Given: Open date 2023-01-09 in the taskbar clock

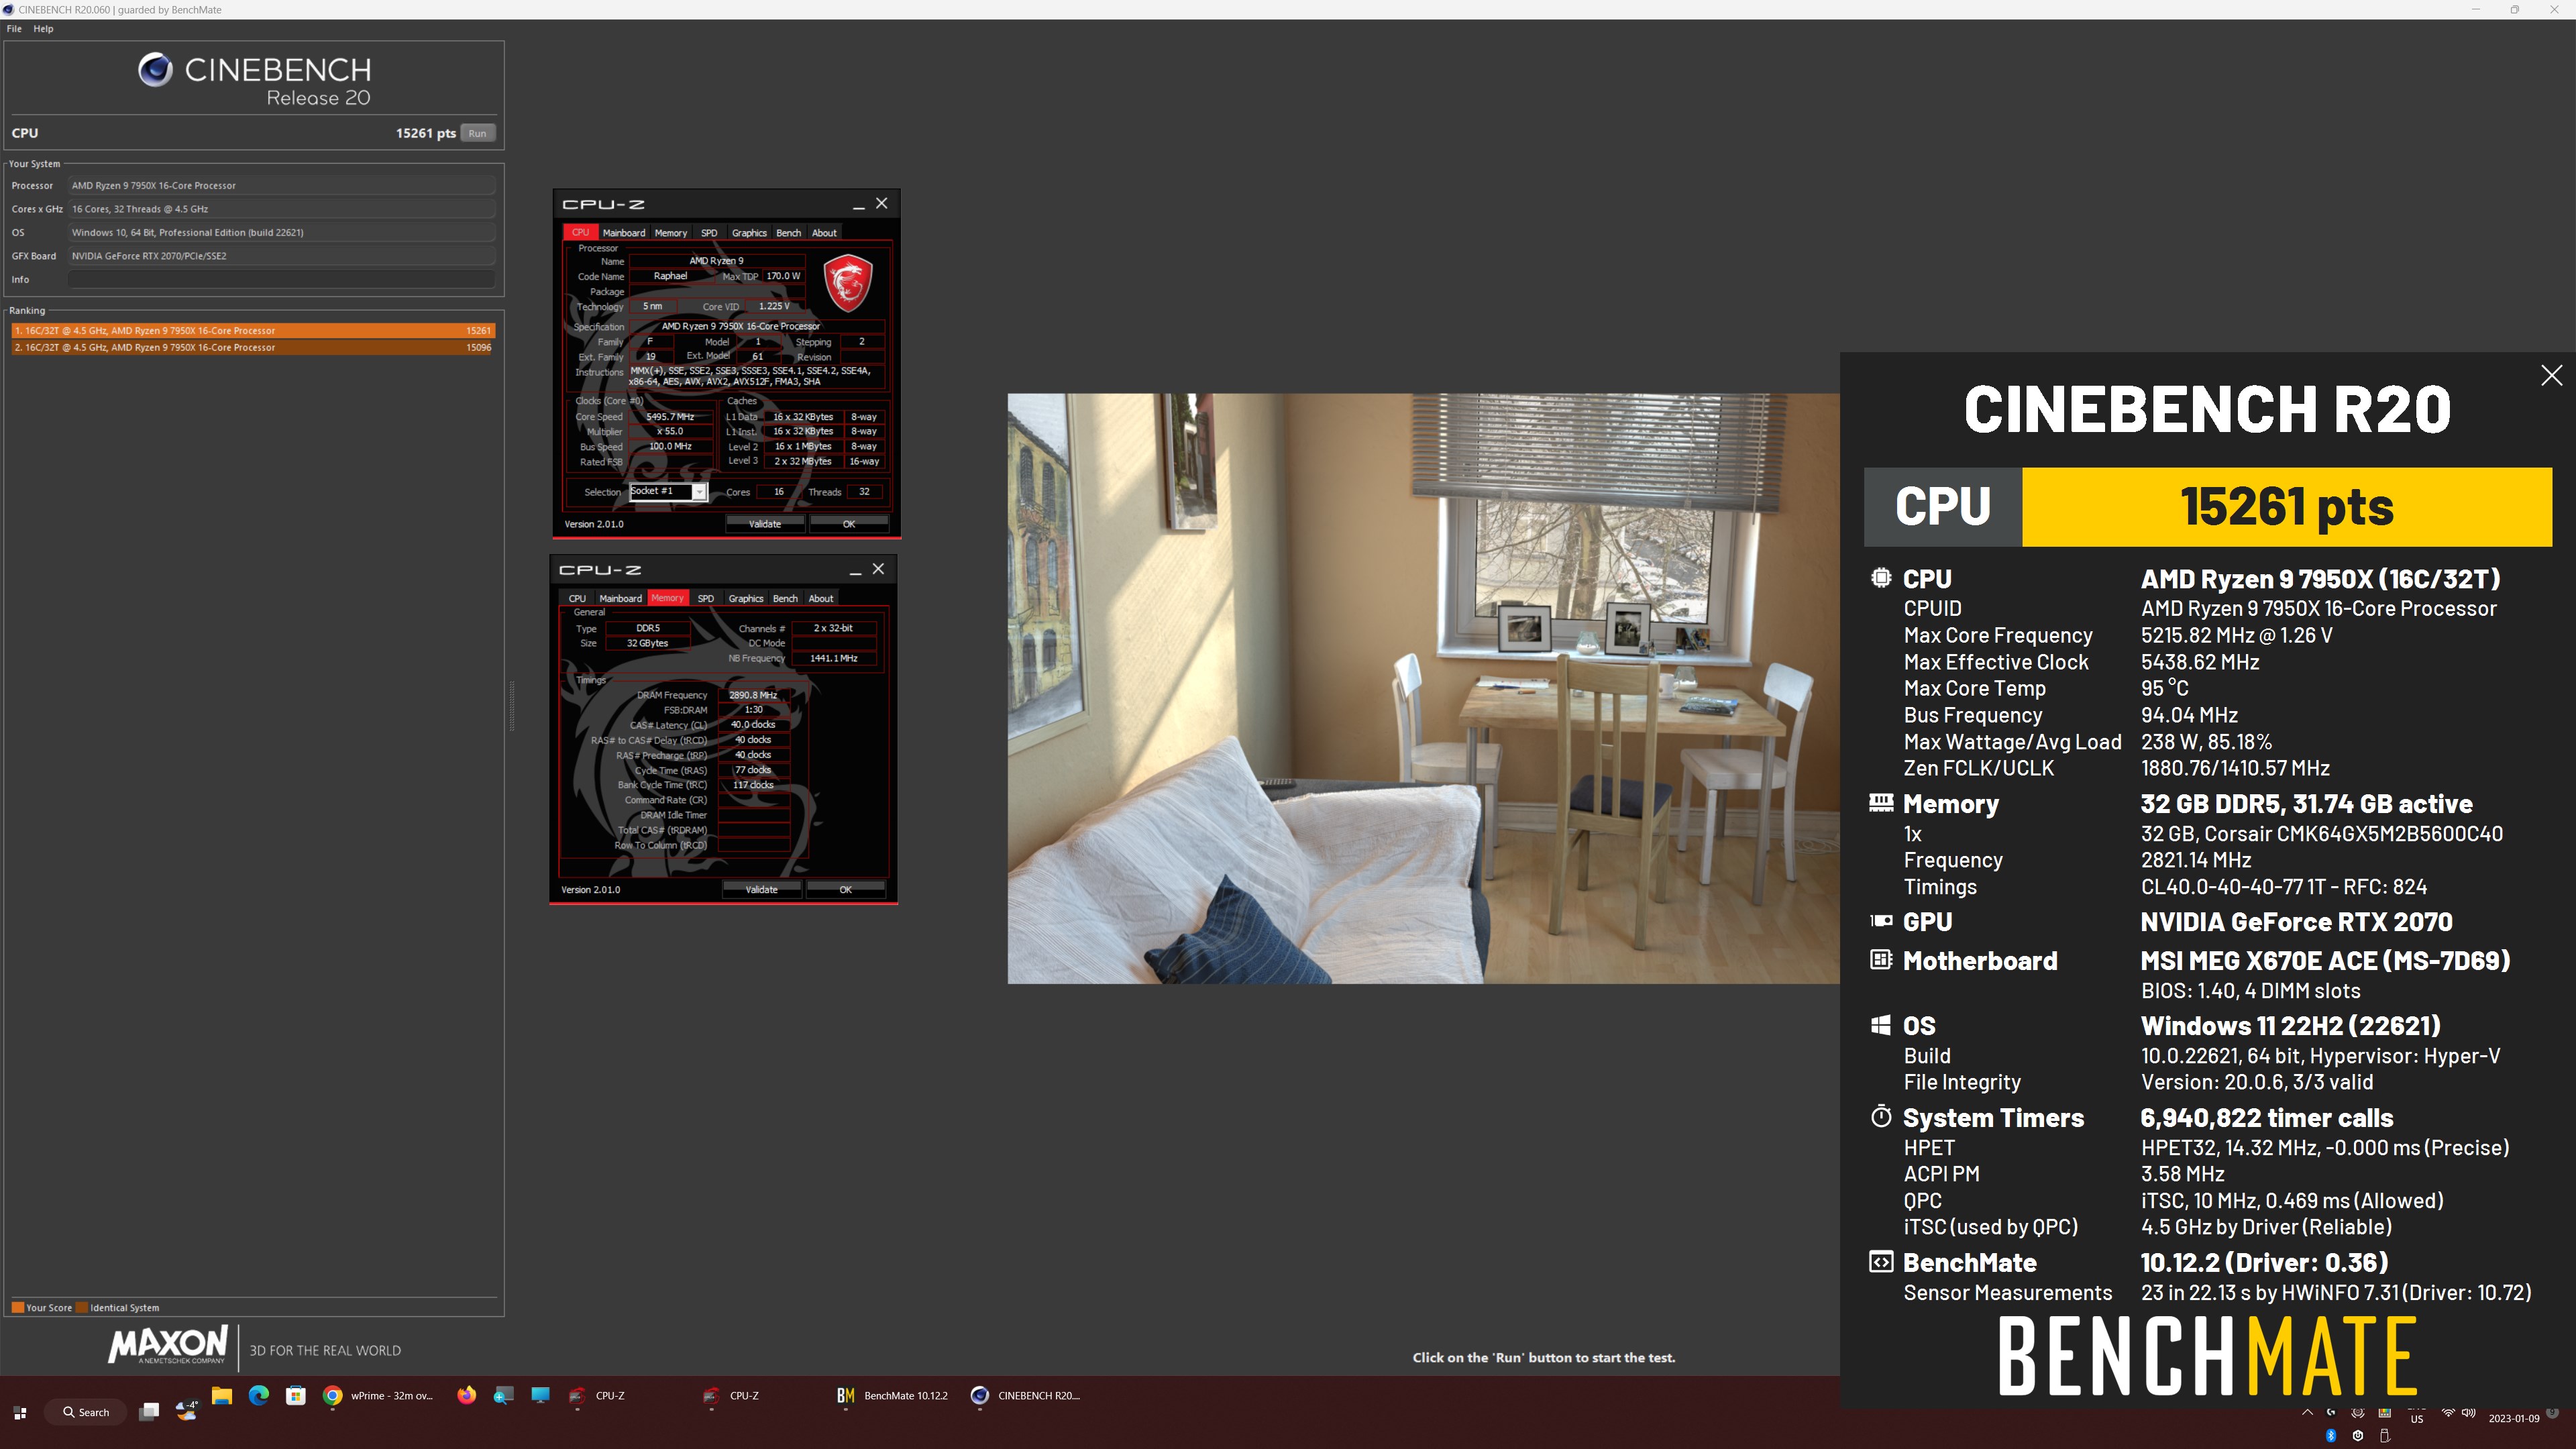Looking at the screenshot, I should click(x=2514, y=1418).
